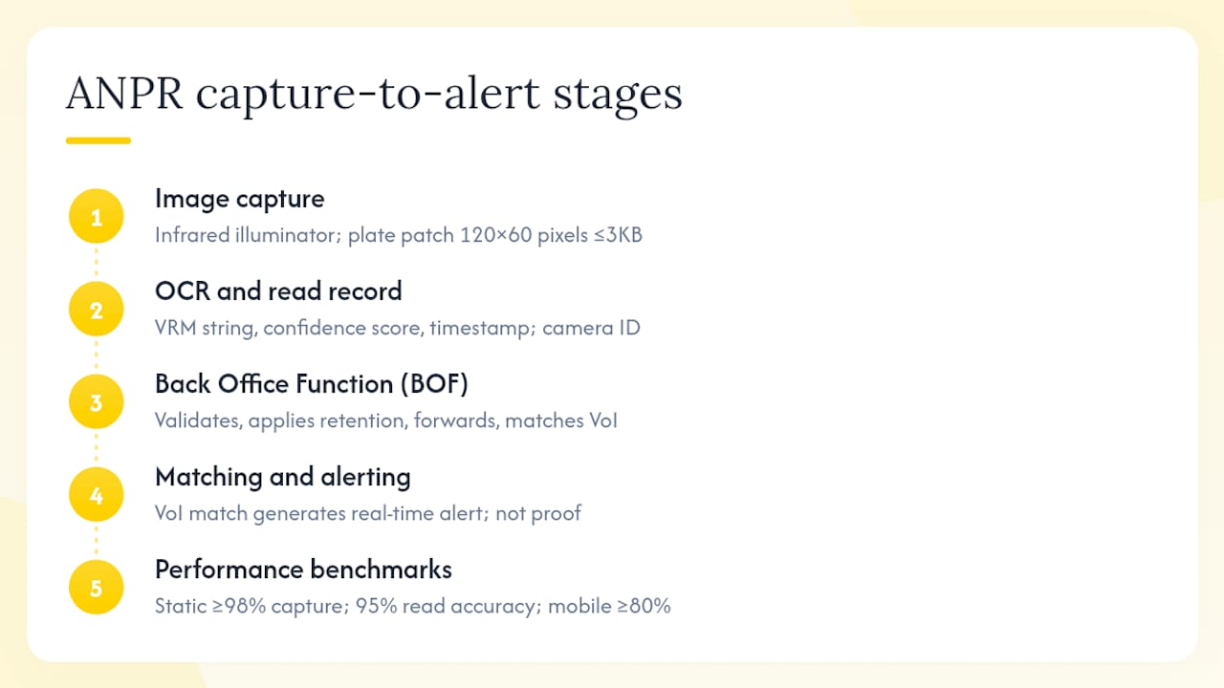The height and width of the screenshot is (688, 1224).
Task: Click the Static ≥98% capture benchmark text
Action: tap(413, 606)
